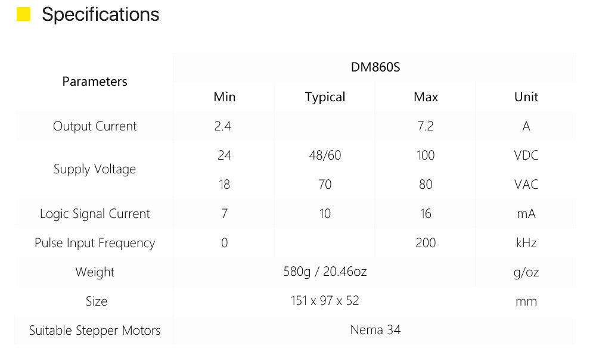Click the yellow square beside Specifications
Image resolution: width=596 pixels, height=358 pixels.
(24, 14)
